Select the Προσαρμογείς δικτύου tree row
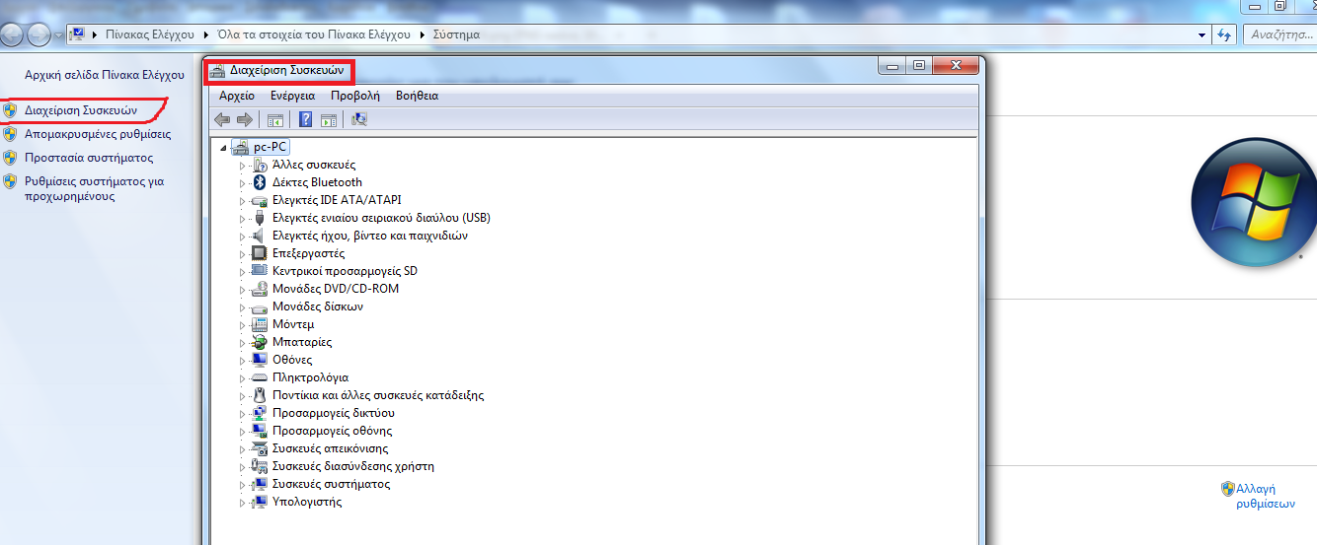 click(x=334, y=413)
